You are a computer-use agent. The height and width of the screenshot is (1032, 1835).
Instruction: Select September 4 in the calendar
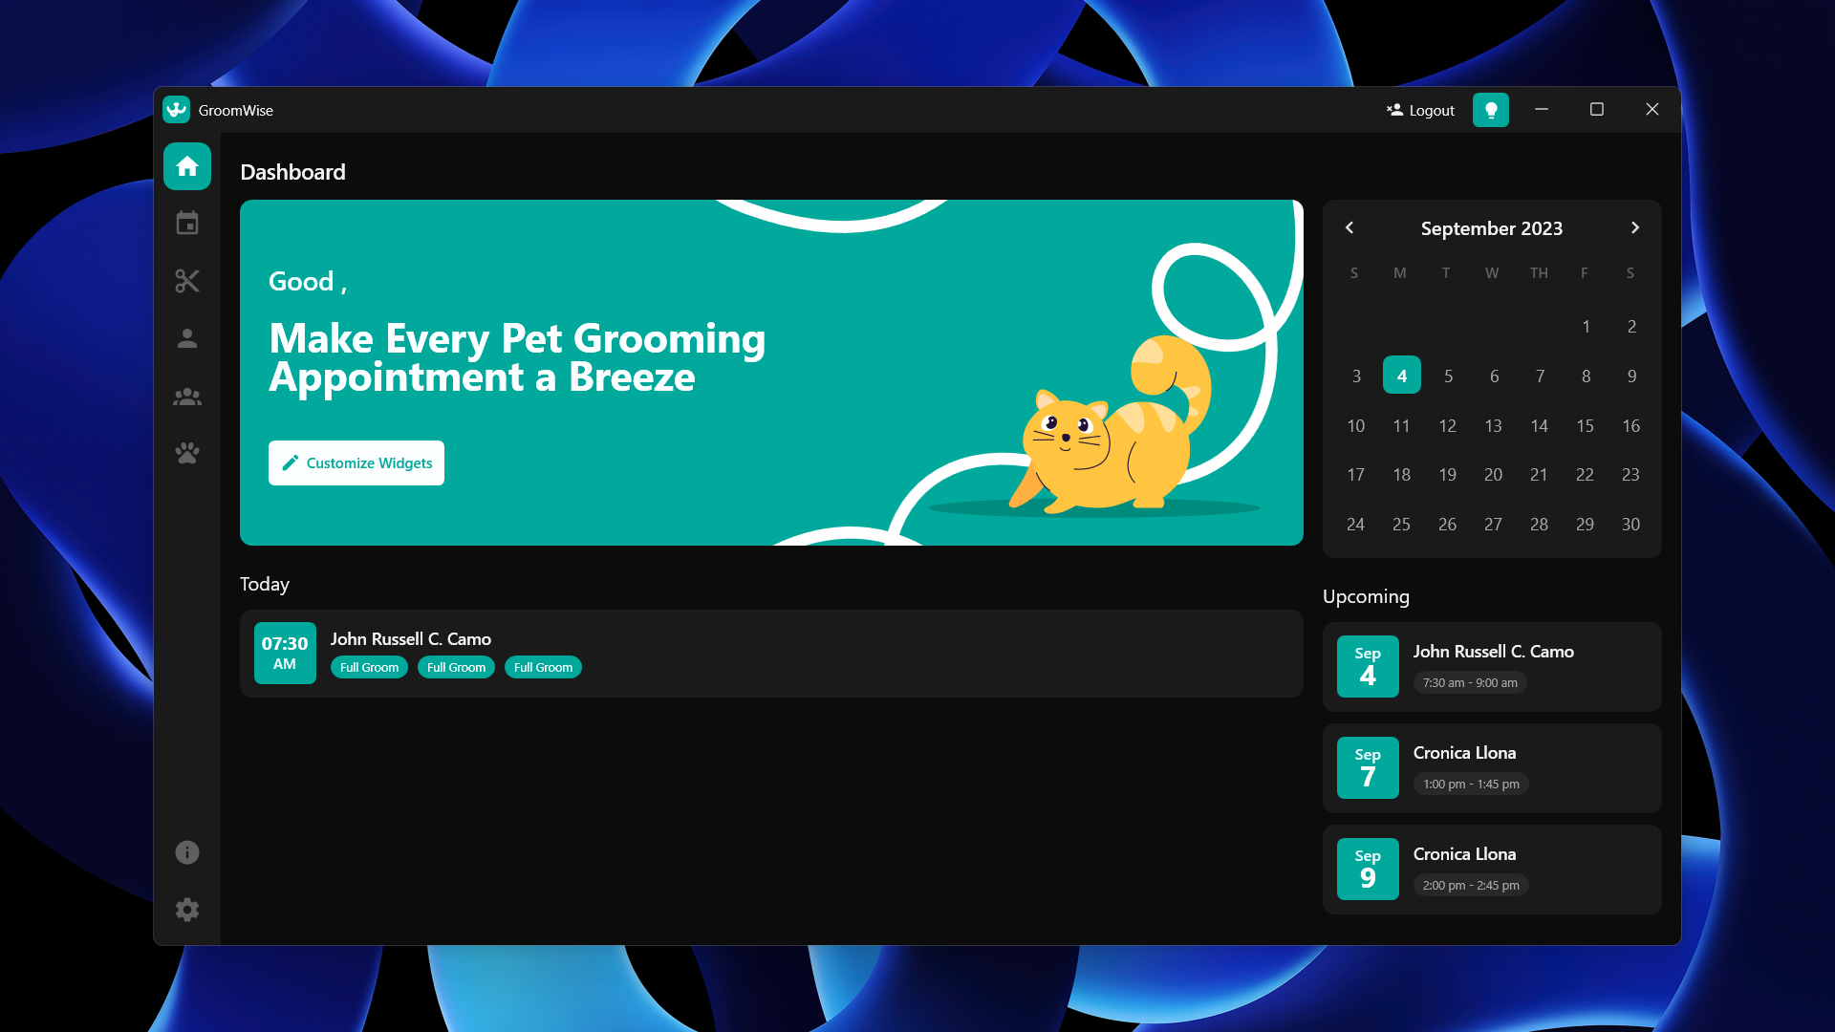pyautogui.click(x=1401, y=376)
